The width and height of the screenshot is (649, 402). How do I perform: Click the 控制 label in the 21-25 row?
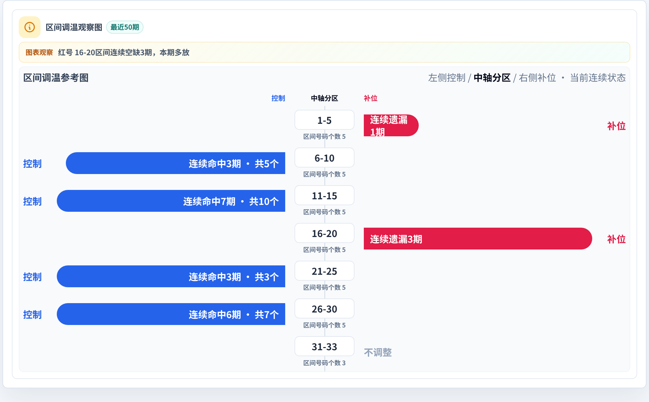coord(32,277)
